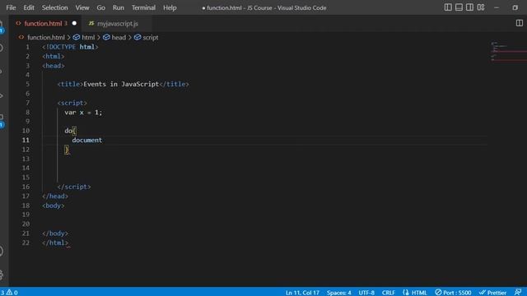The width and height of the screenshot is (527, 296).
Task: Open the head breadcrumb segment
Action: [x=119, y=37]
